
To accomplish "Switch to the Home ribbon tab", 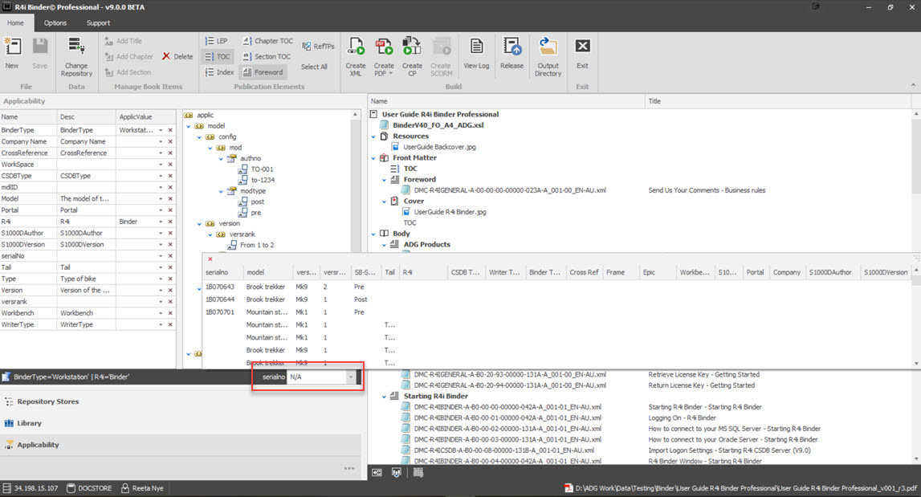I will coord(16,23).
